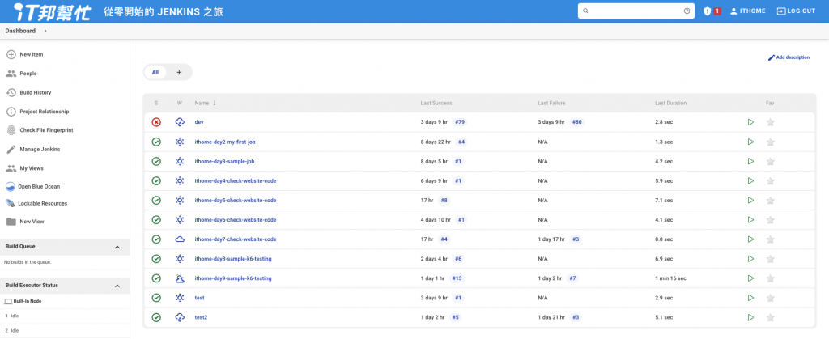Sort by the Last Failure column header
This screenshot has width=829, height=339.
[552, 103]
